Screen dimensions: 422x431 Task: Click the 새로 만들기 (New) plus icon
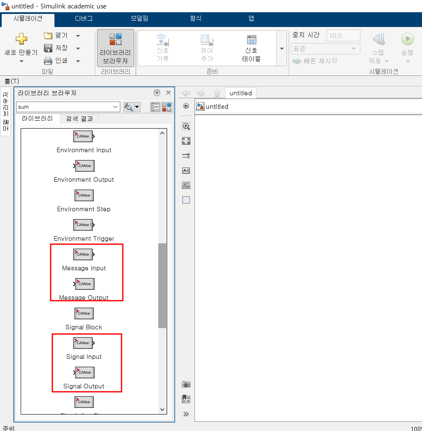(21, 39)
